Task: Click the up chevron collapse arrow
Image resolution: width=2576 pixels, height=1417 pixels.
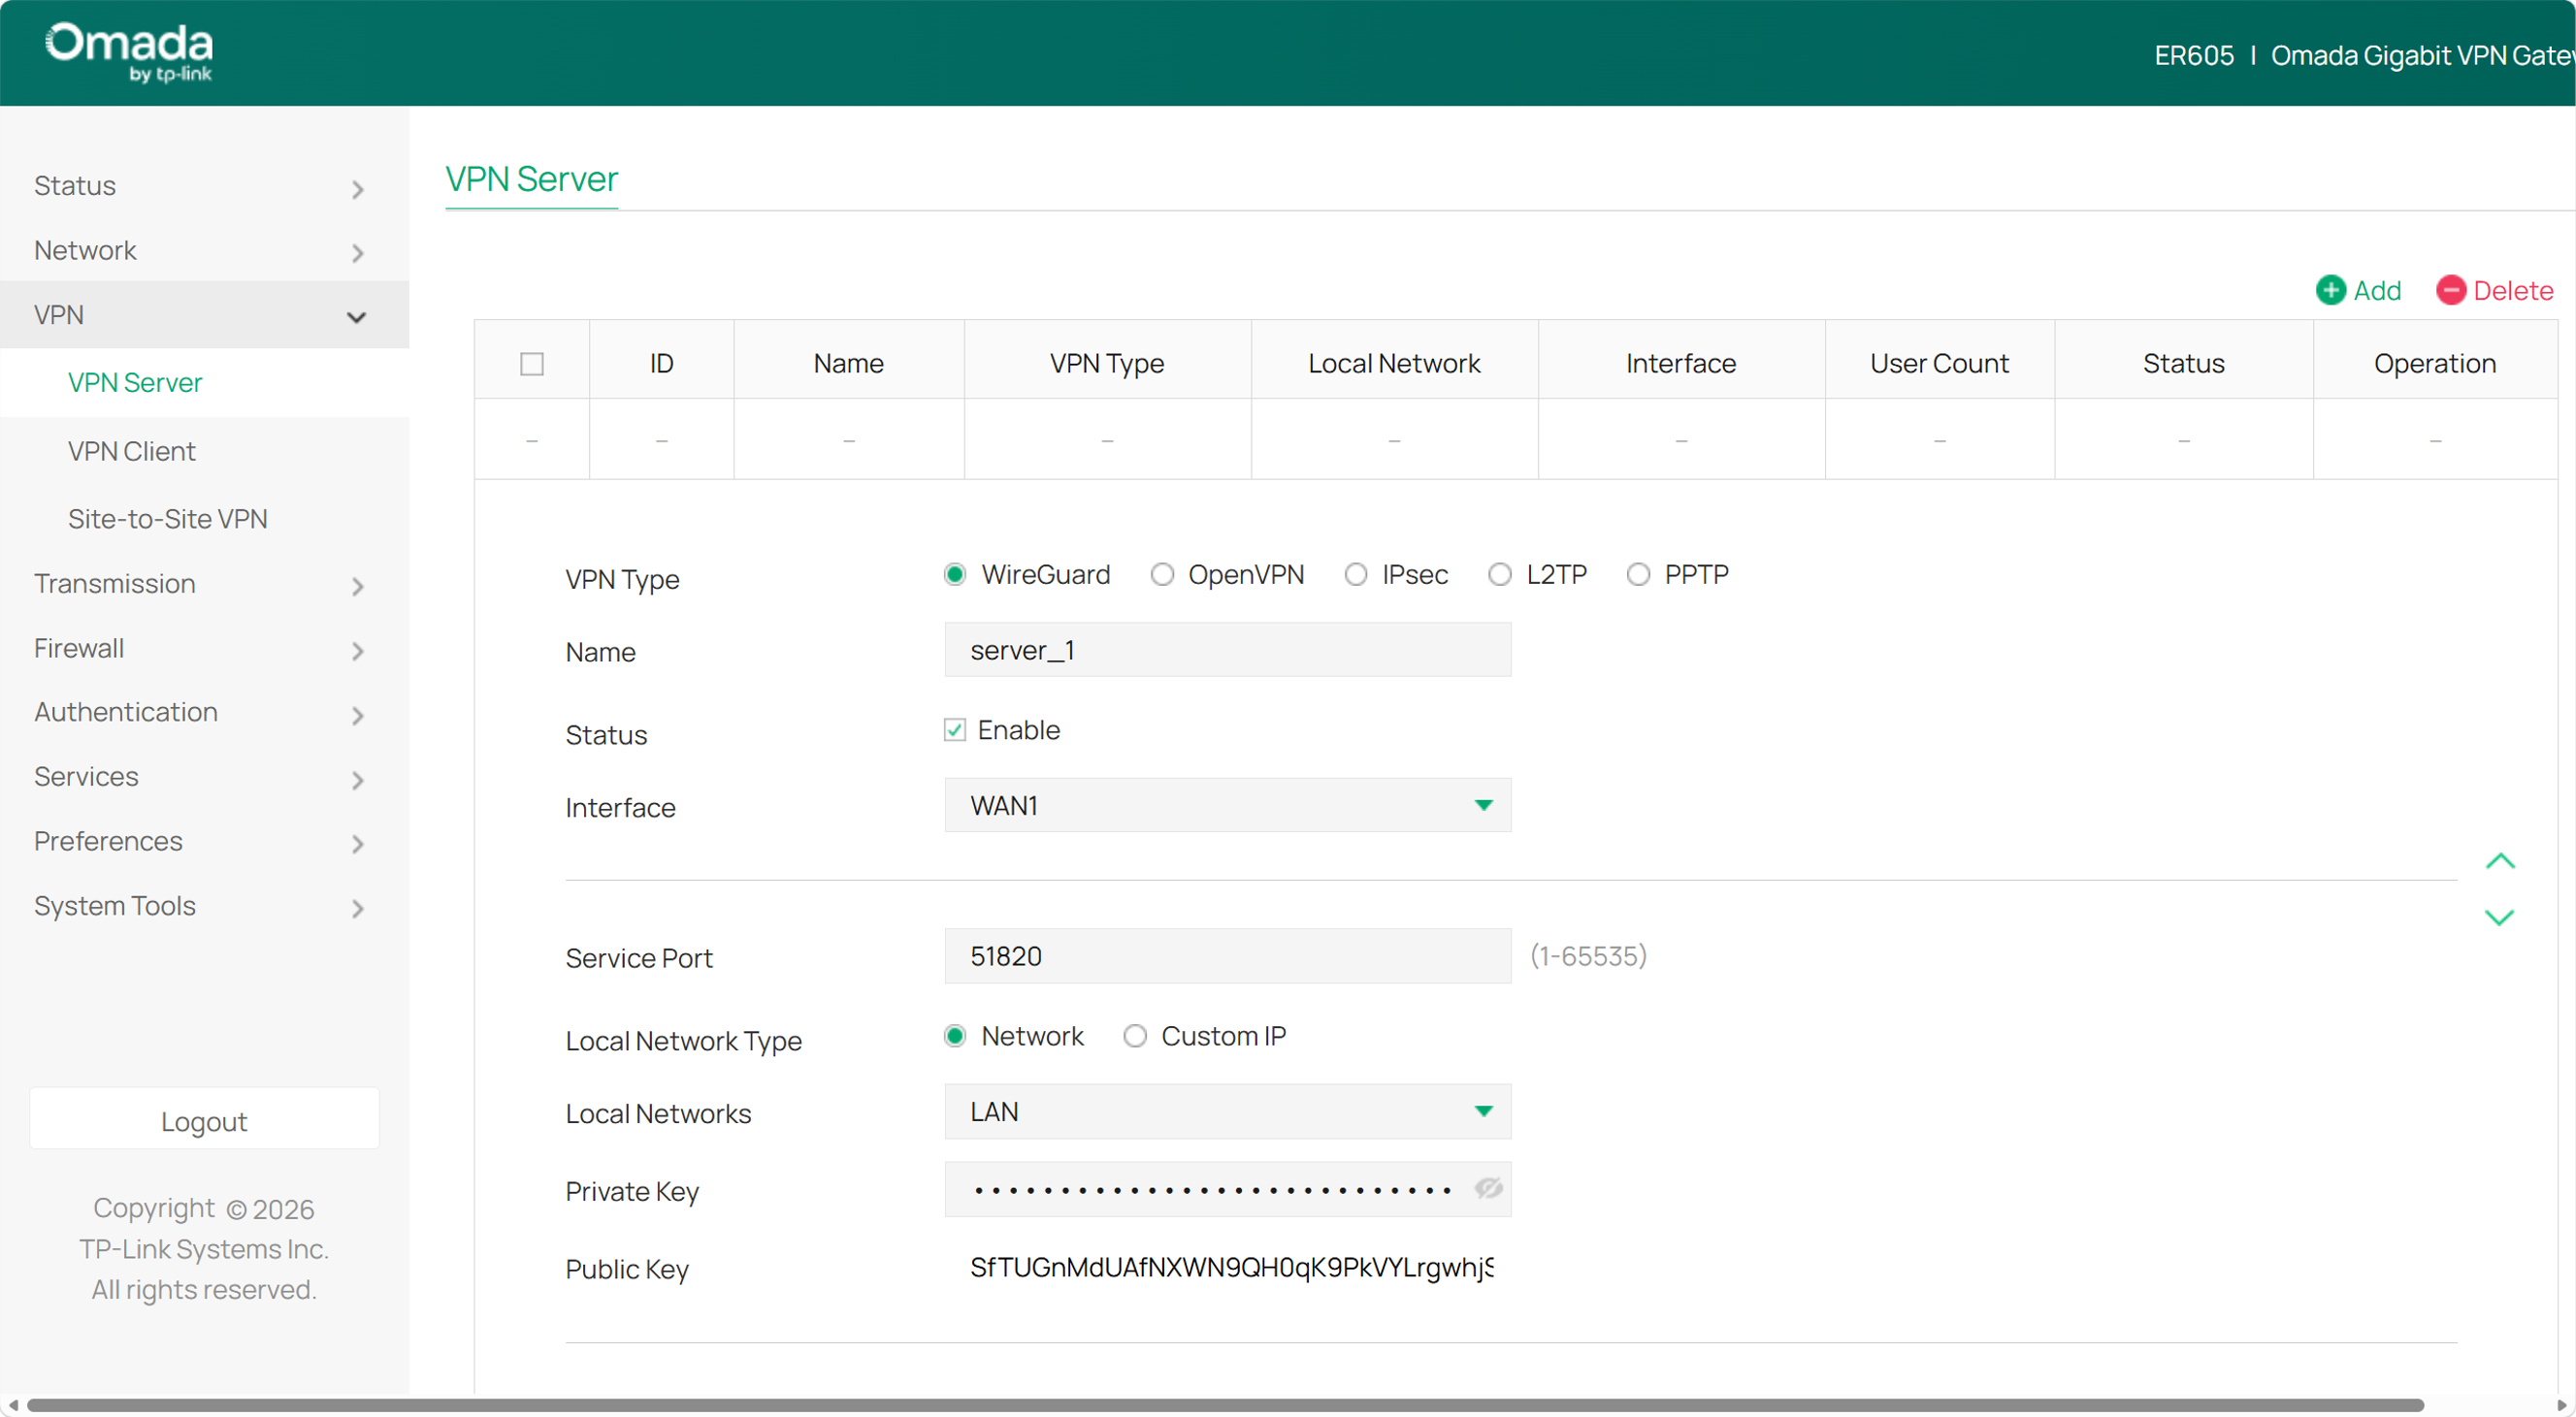Action: [2500, 861]
